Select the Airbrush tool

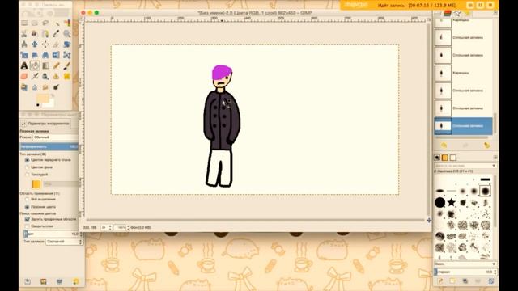pyautogui.click(x=35, y=76)
